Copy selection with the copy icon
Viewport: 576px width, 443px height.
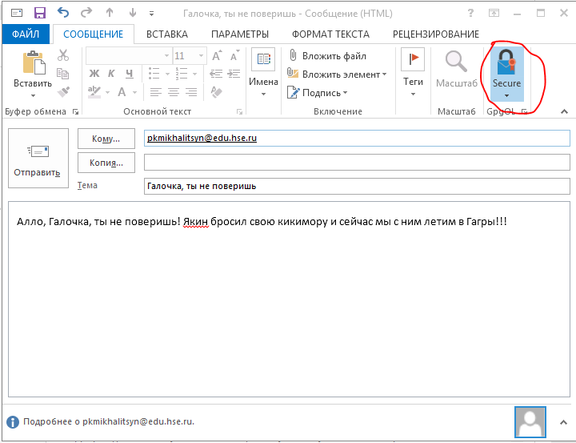[63, 74]
